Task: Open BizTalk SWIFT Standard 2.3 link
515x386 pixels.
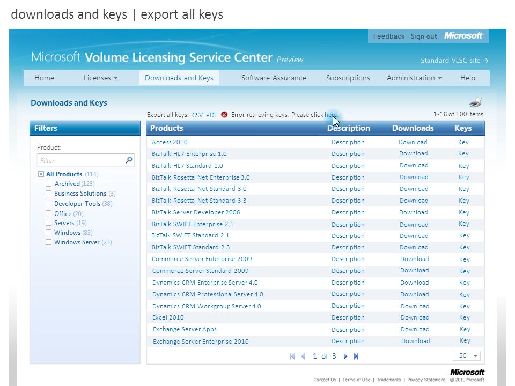Action: coord(191,247)
